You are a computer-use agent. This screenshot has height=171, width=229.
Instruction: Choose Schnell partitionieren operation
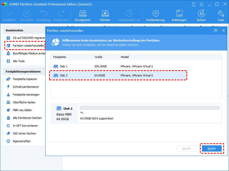click(23, 87)
